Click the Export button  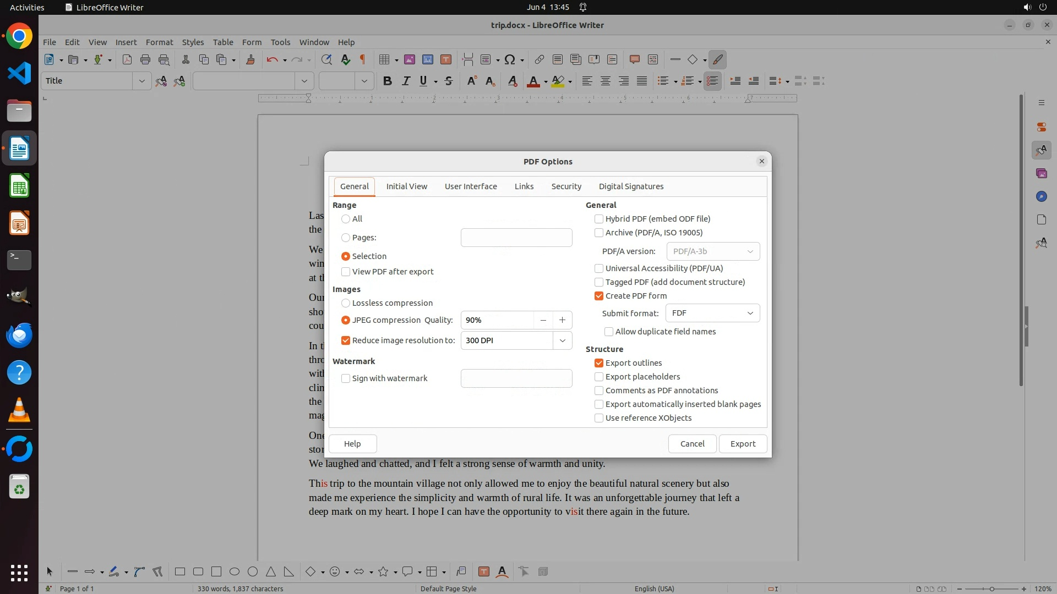tap(743, 444)
